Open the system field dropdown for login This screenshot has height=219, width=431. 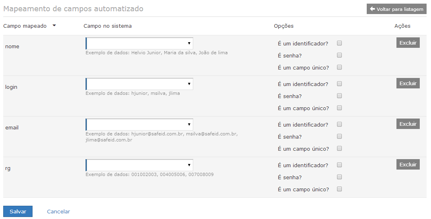(139, 84)
